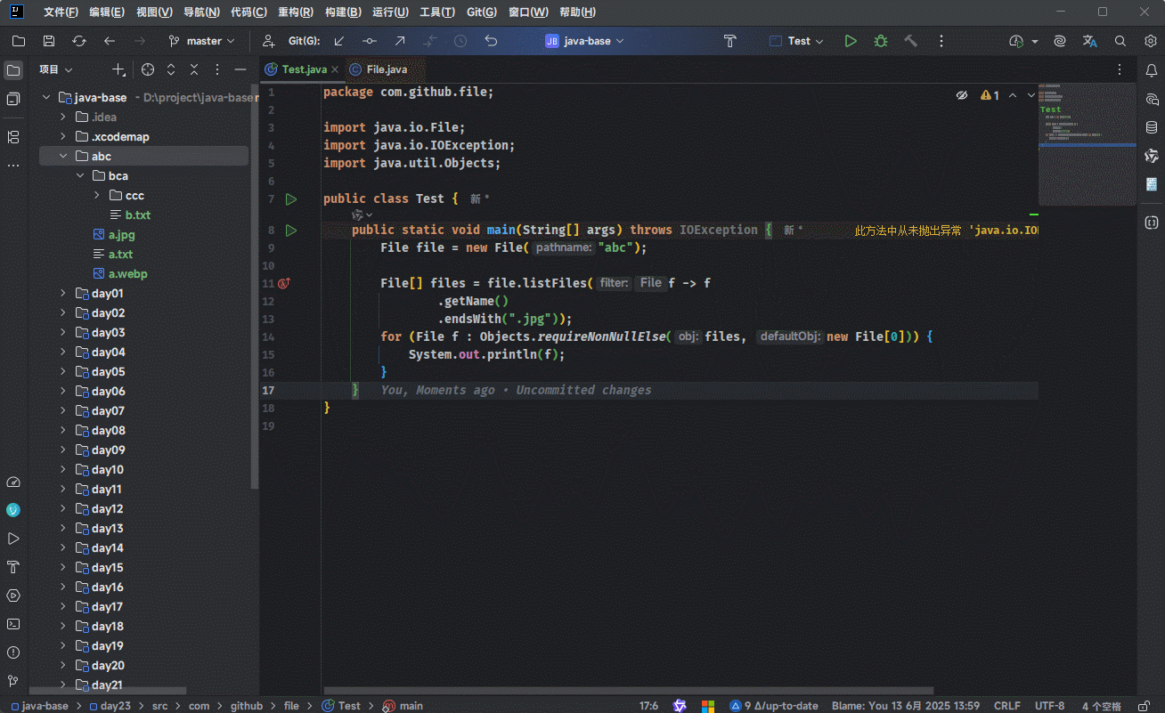The width and height of the screenshot is (1165, 713).
Task: Select a.jpg file in project tree
Action: [x=121, y=235]
